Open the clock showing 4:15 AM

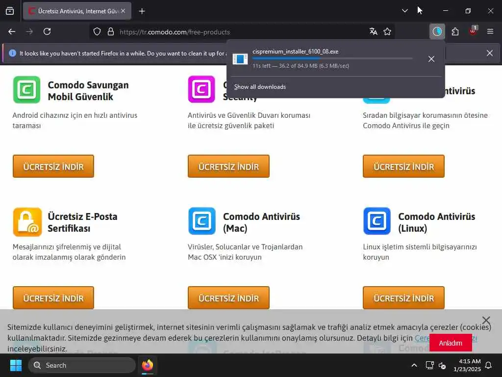click(x=467, y=365)
